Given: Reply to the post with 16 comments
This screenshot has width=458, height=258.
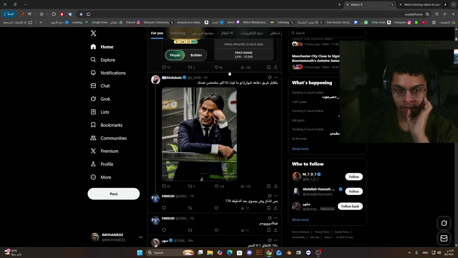Looking at the screenshot, I should (x=166, y=67).
